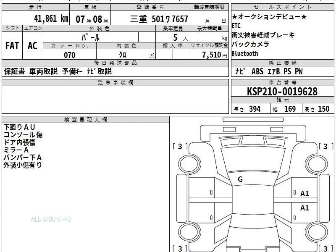Select the セールスポイント header
The height and width of the screenshot is (252, 336).
[x=283, y=7]
